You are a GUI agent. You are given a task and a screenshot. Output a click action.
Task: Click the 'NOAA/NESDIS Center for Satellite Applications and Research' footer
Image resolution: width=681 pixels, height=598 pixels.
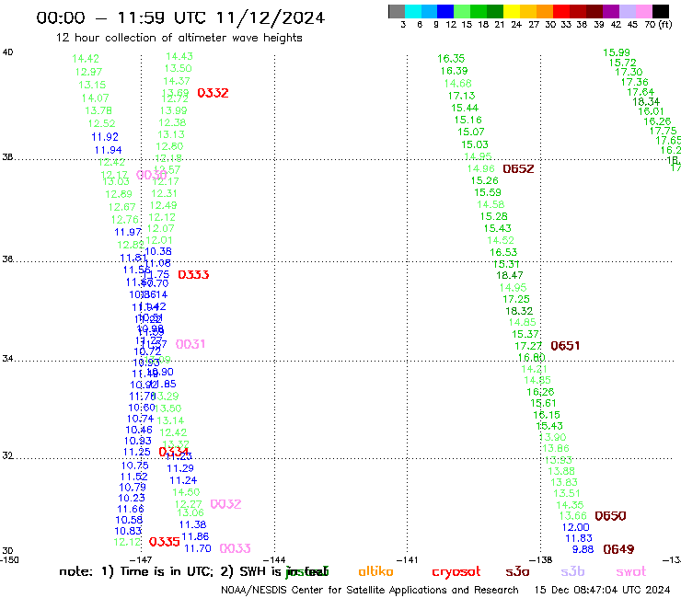click(370, 591)
